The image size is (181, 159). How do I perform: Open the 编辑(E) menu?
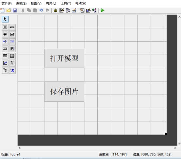[x=21, y=4]
